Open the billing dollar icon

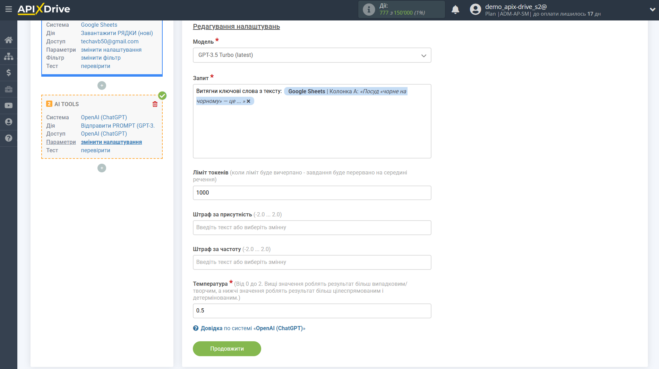tap(9, 72)
